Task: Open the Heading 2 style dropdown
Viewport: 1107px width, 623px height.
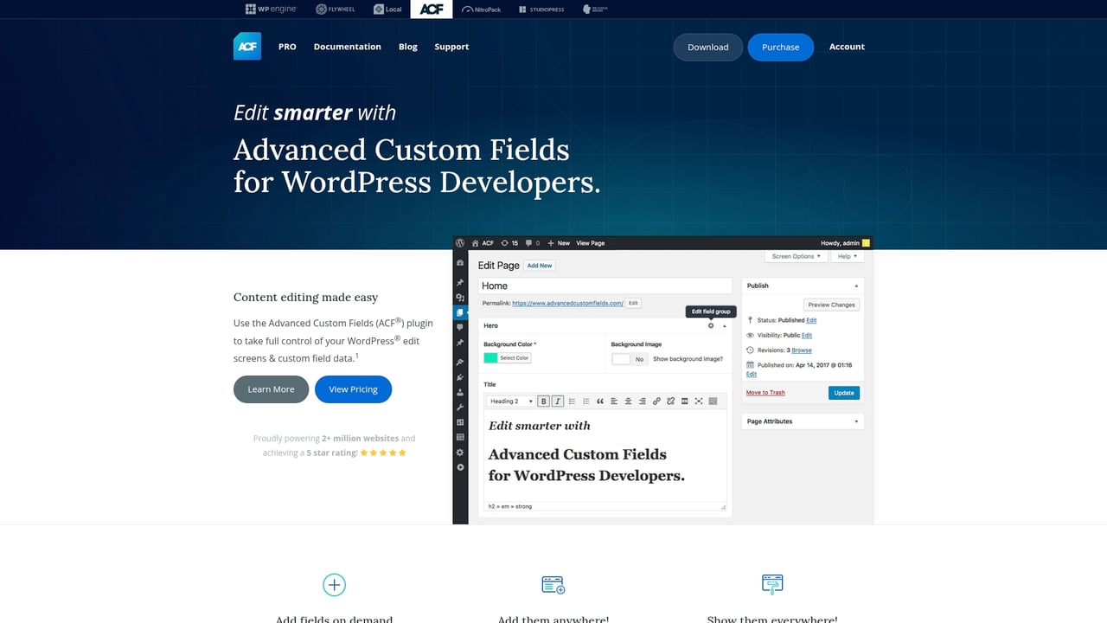Action: [x=509, y=401]
